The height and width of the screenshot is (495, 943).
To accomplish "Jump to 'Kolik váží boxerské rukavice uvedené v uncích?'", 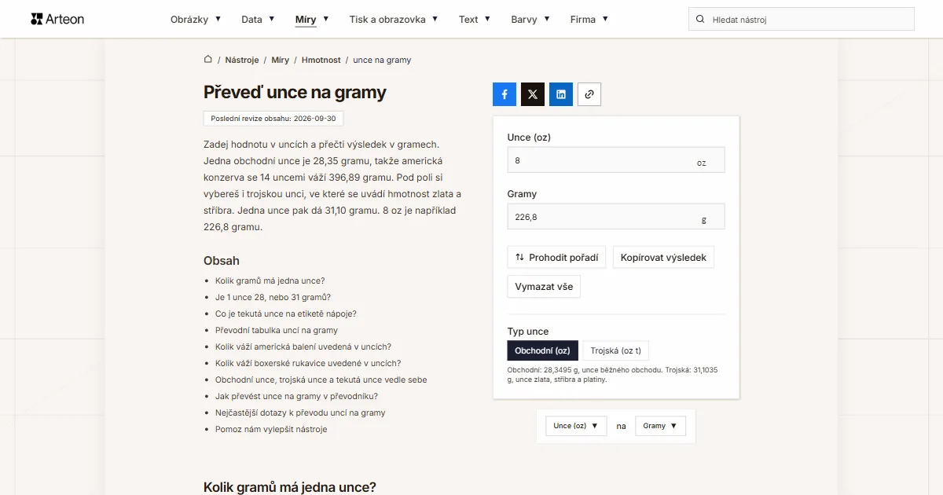I will [x=308, y=363].
